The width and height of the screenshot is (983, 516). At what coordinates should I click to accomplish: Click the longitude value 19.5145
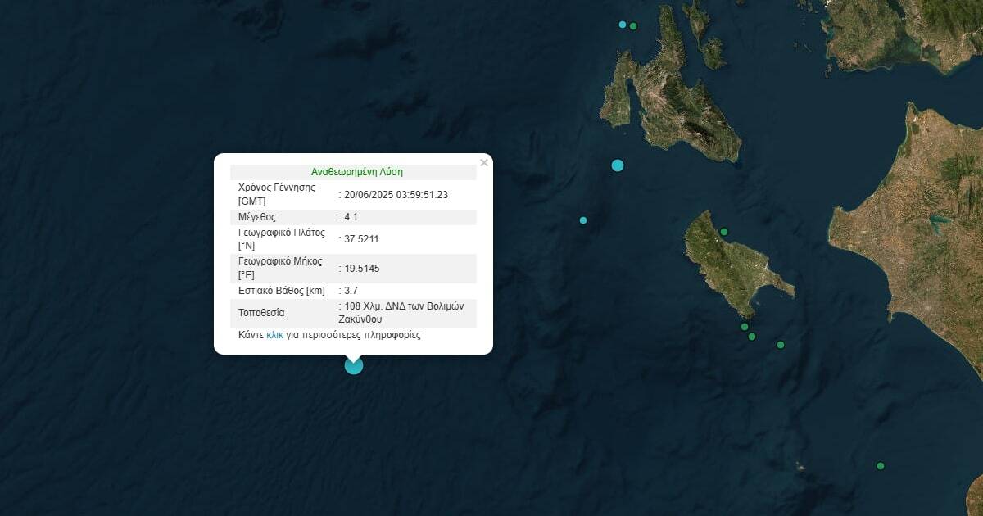coord(362,268)
